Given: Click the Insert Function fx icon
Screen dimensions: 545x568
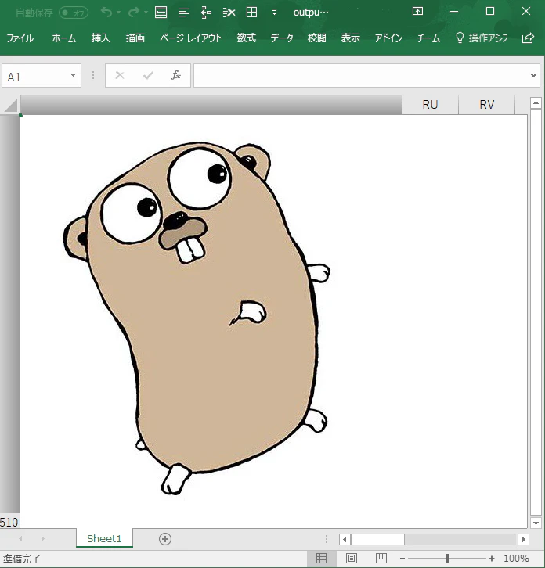Looking at the screenshot, I should tap(176, 75).
